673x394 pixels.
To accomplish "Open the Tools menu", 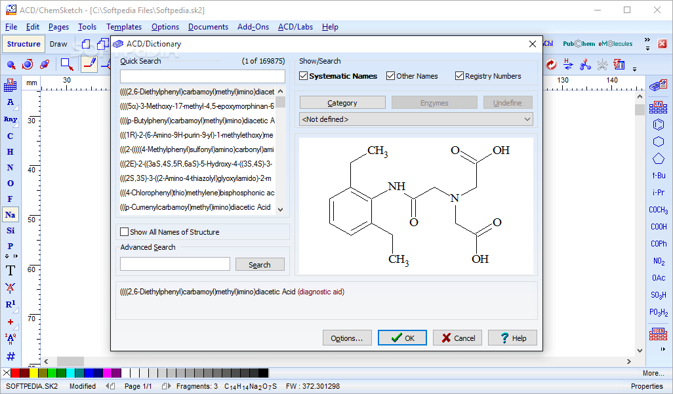I will 87,27.
